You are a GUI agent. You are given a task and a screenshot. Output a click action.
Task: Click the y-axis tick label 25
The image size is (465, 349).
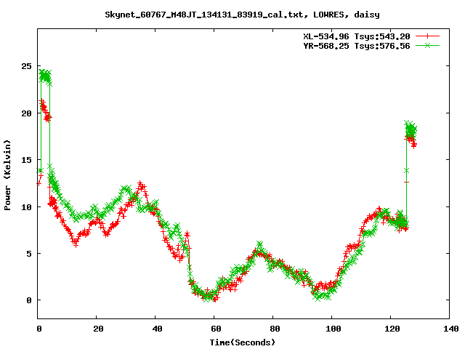[x=26, y=66]
